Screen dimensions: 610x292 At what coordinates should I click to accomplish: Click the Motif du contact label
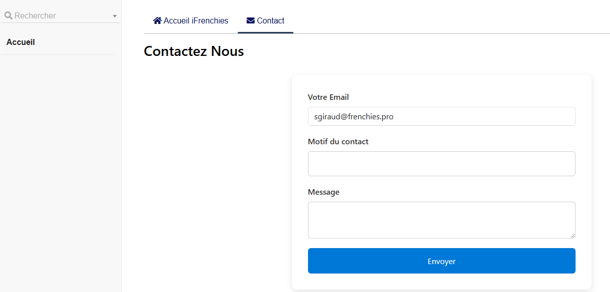(338, 142)
